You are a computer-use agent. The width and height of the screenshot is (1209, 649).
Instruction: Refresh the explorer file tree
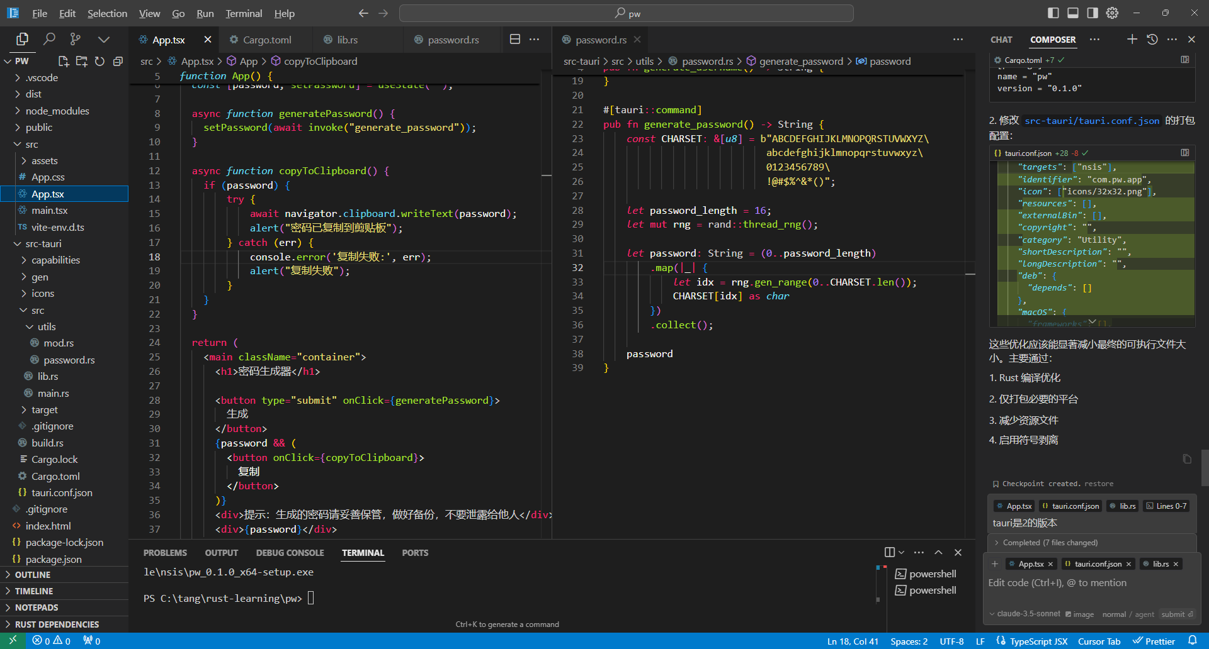pyautogui.click(x=99, y=61)
